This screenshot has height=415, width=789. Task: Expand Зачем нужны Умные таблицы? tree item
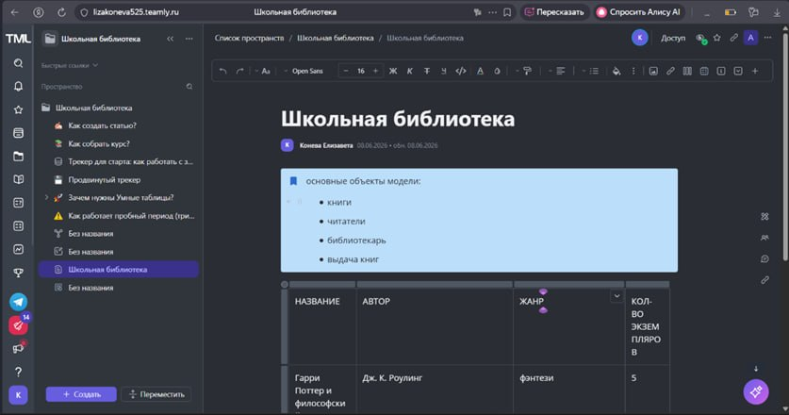pos(46,197)
